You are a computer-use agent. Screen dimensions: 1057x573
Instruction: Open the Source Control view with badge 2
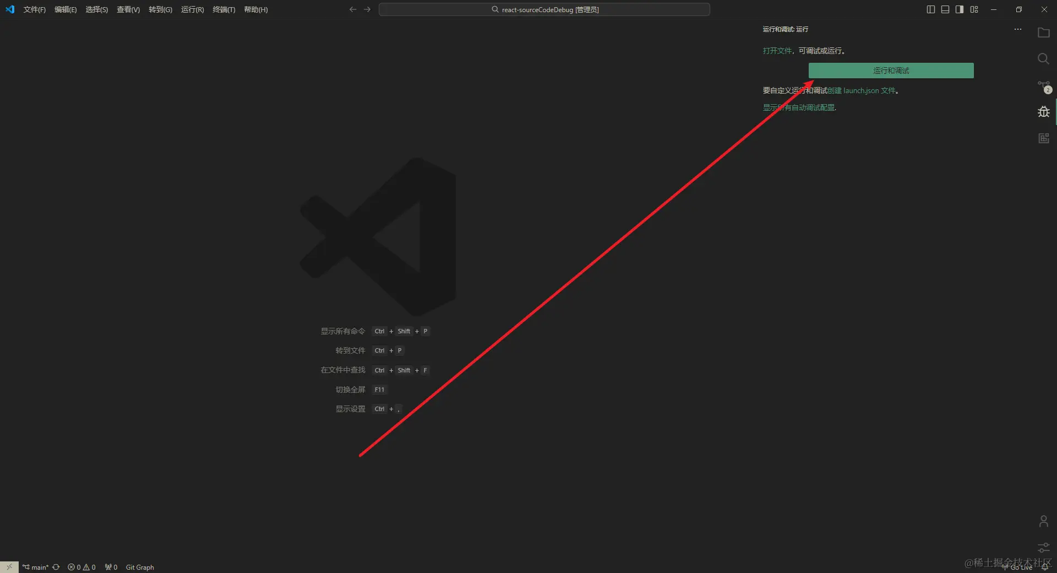pos(1044,87)
